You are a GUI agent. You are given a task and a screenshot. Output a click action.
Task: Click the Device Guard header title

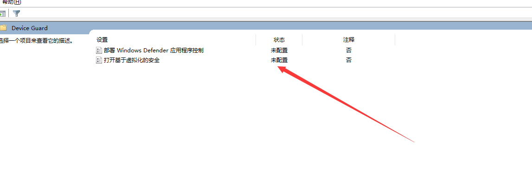30,28
